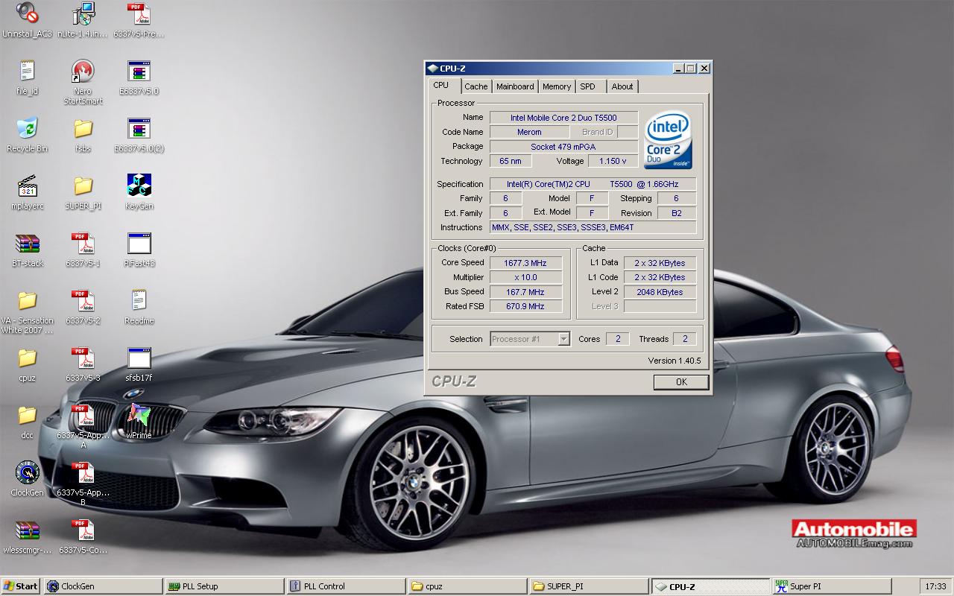Open the SUPER_PI desktop folder
Screen dimensions: 954x596
click(83, 186)
